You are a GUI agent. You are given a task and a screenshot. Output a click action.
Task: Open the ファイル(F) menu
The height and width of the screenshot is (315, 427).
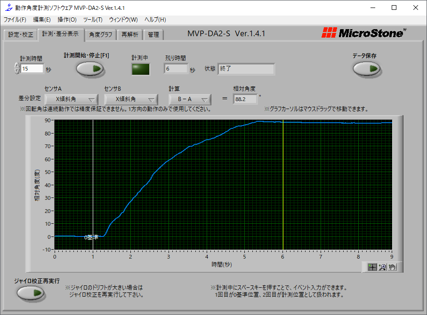[15, 20]
